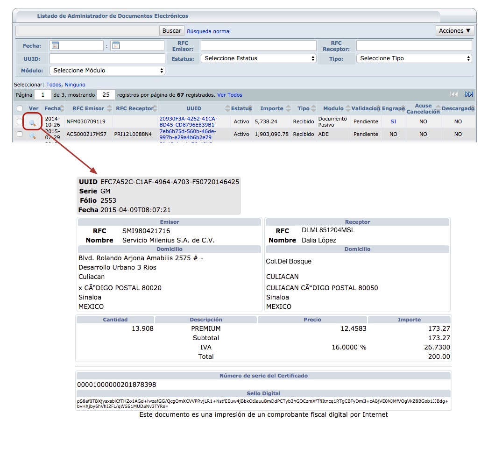488x449 pixels.
Task: Click Fólio value 2553
Action: [108, 200]
